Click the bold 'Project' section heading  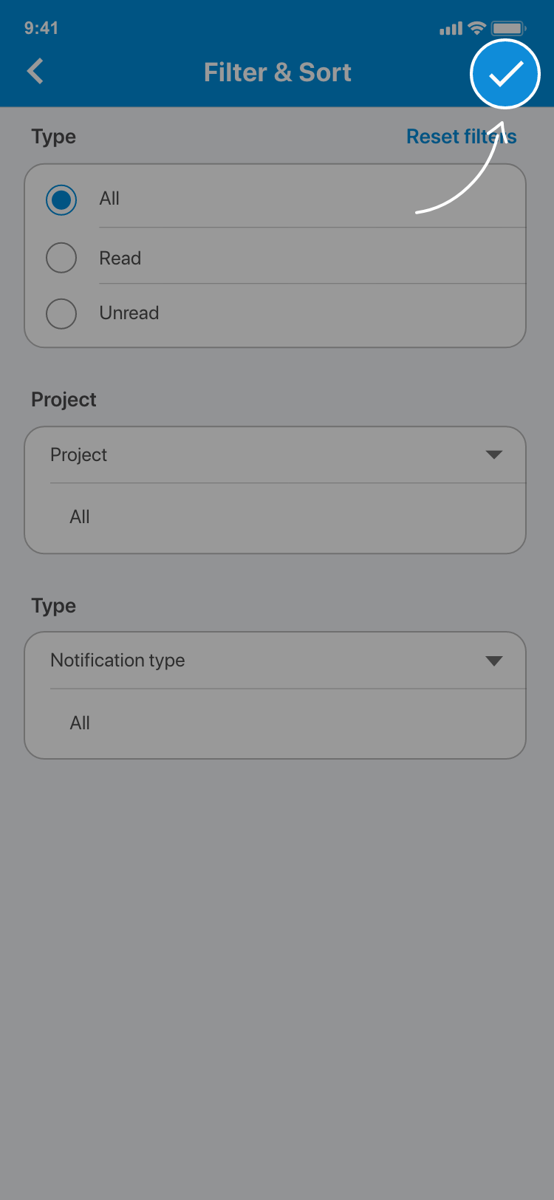pos(64,400)
